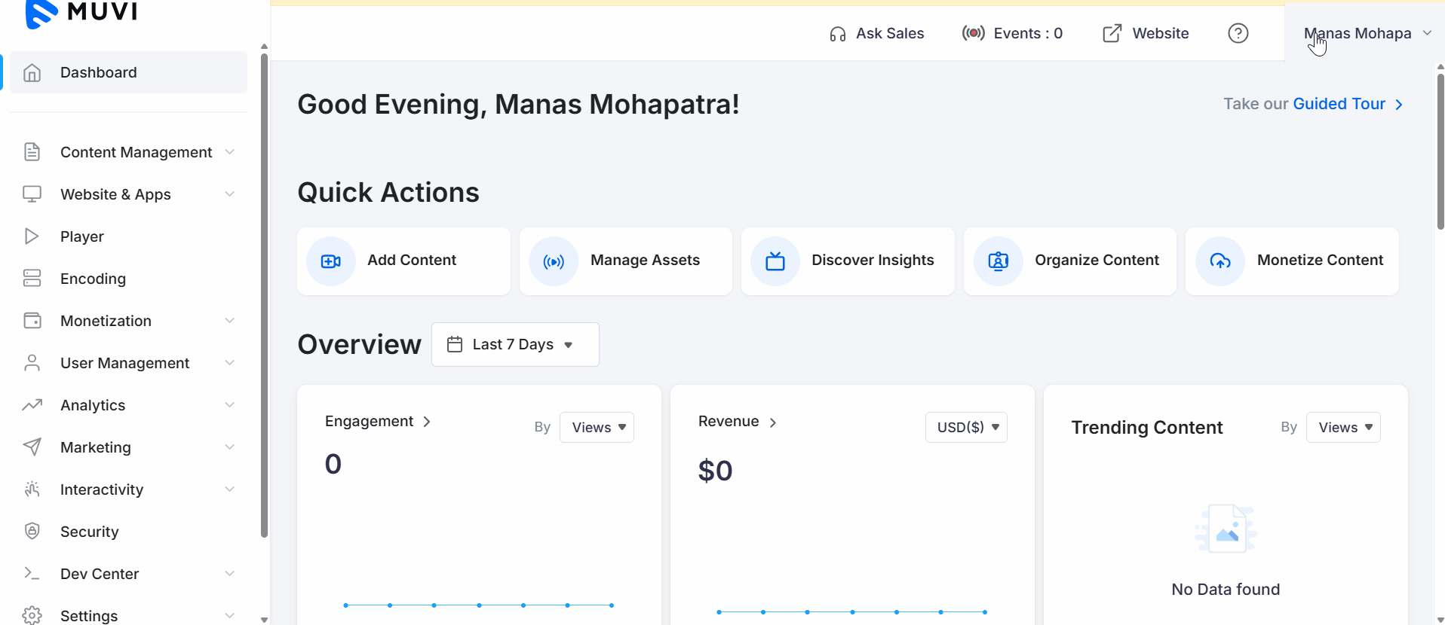Click the Ask Sales link

tap(876, 33)
